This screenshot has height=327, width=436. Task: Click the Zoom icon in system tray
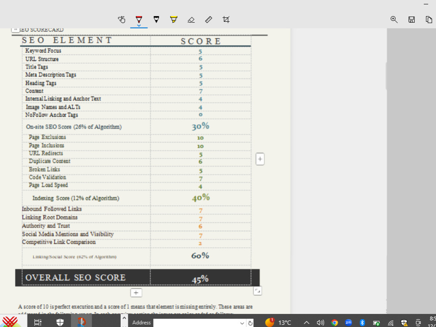point(348,322)
